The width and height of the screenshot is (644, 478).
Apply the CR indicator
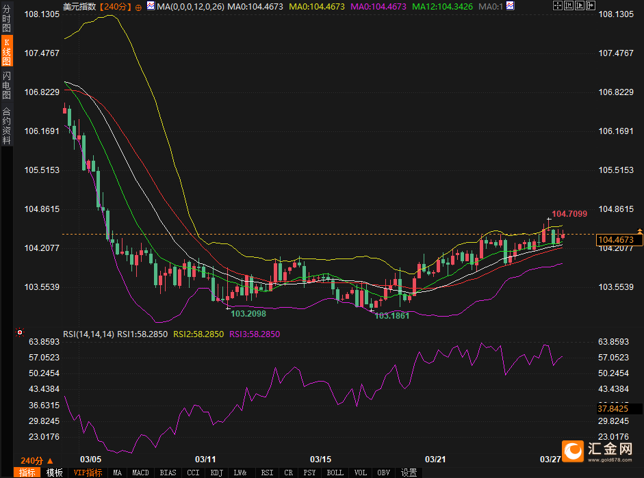pos(289,473)
